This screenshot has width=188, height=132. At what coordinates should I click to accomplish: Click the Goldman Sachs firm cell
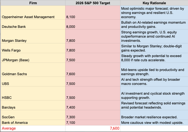click(33, 70)
